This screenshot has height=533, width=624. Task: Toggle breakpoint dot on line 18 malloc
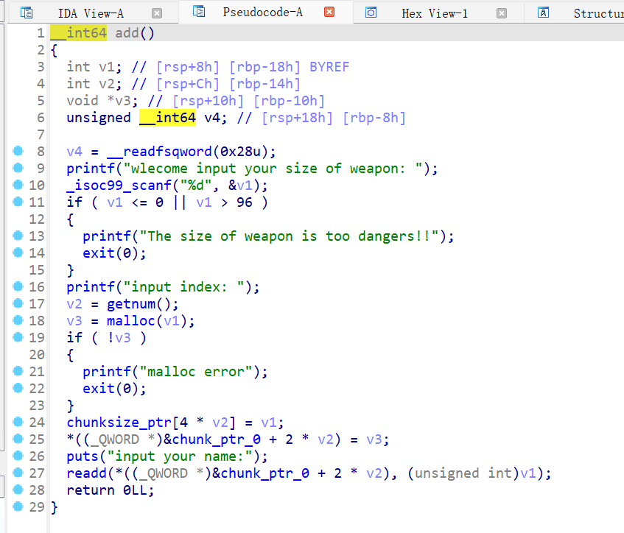click(x=18, y=320)
